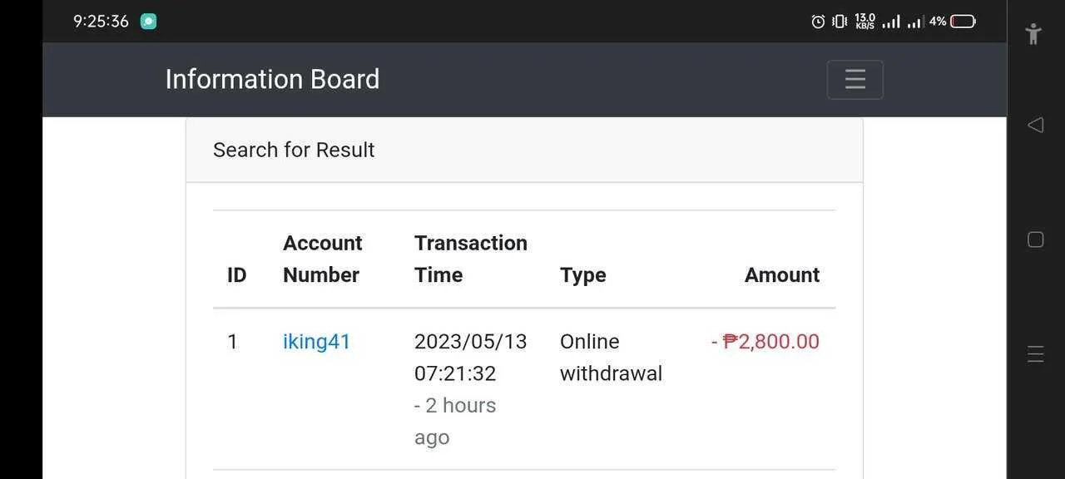Screen dimensions: 1065x479
Task: Click the Information Board title
Action: point(272,79)
